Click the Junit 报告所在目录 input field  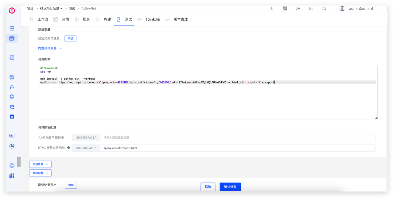pos(237,137)
